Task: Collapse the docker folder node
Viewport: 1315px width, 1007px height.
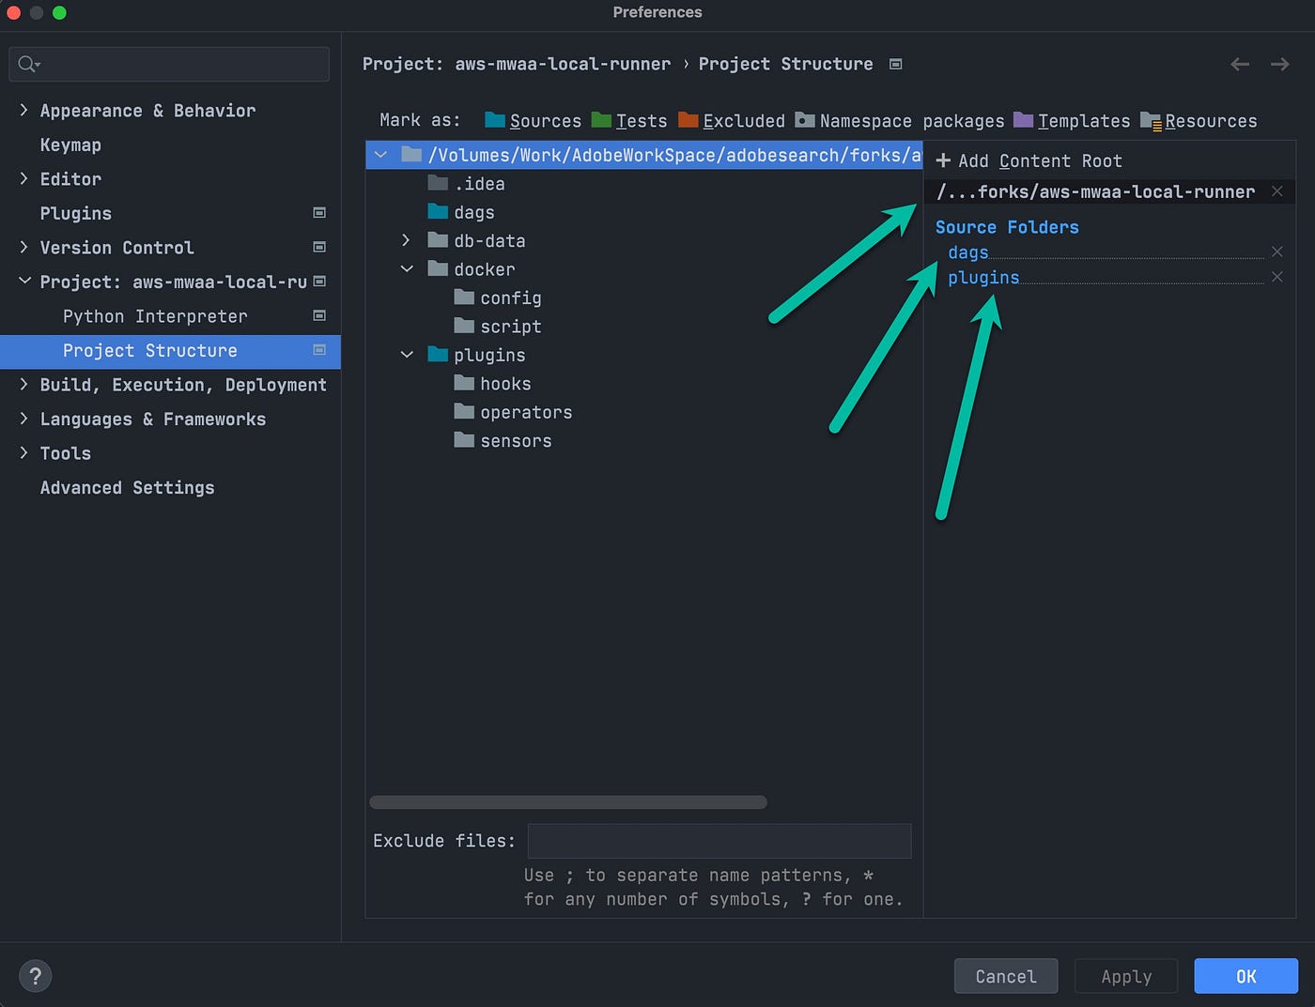Action: click(407, 268)
